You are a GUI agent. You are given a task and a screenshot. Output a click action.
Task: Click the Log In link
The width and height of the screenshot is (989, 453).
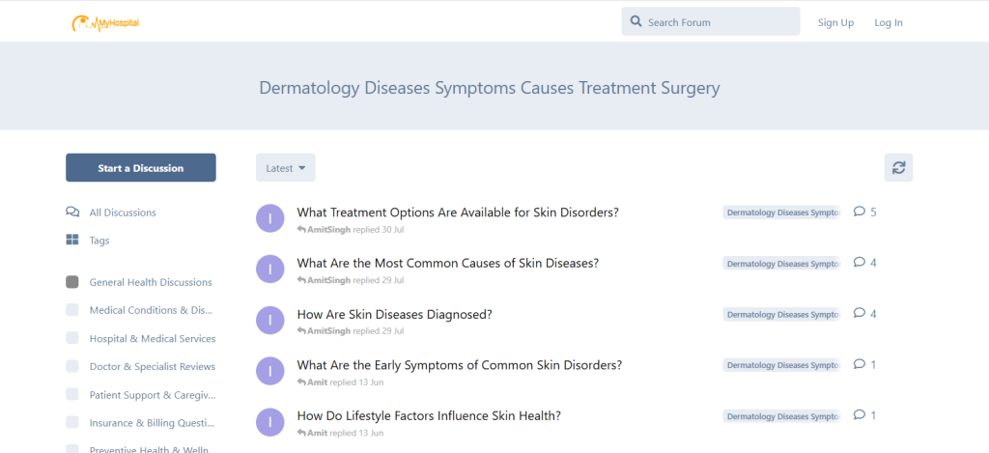click(888, 22)
